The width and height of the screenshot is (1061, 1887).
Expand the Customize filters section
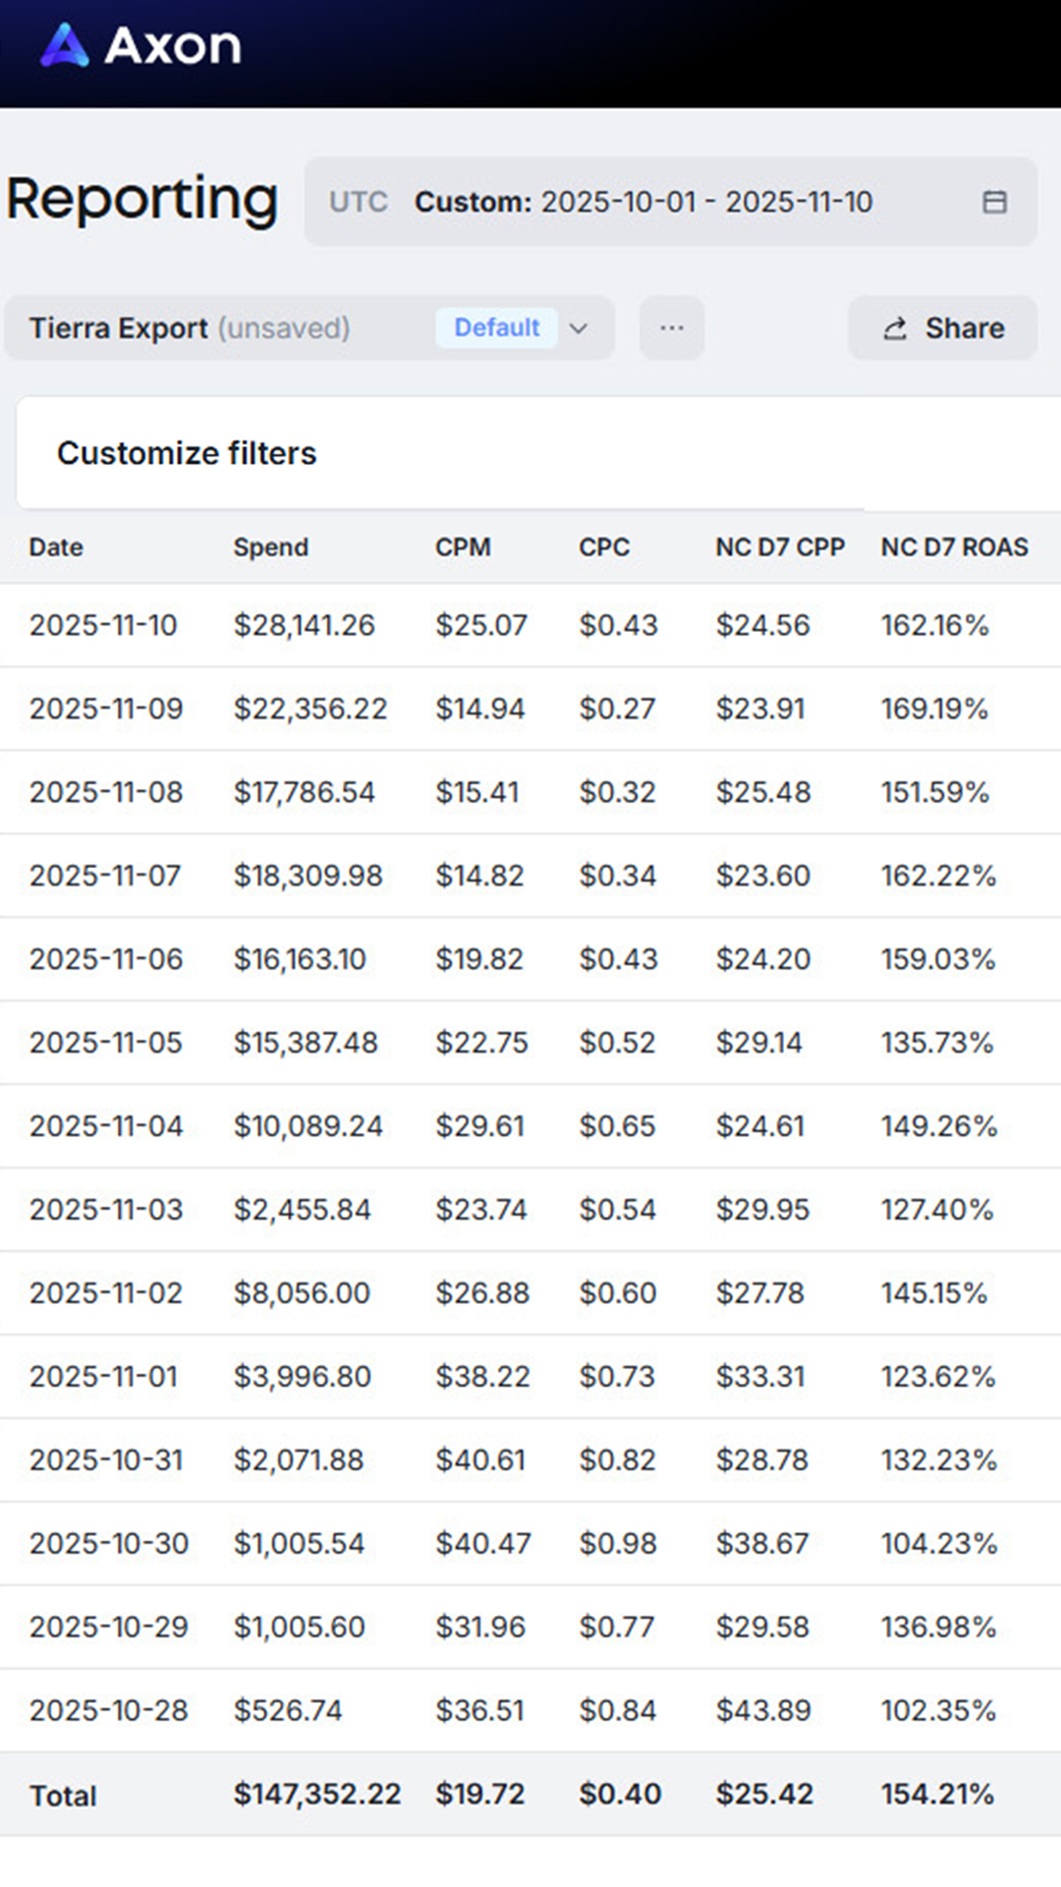point(187,453)
